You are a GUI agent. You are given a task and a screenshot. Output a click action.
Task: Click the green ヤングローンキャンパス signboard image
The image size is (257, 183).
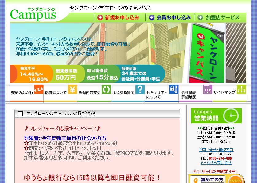click(207, 53)
